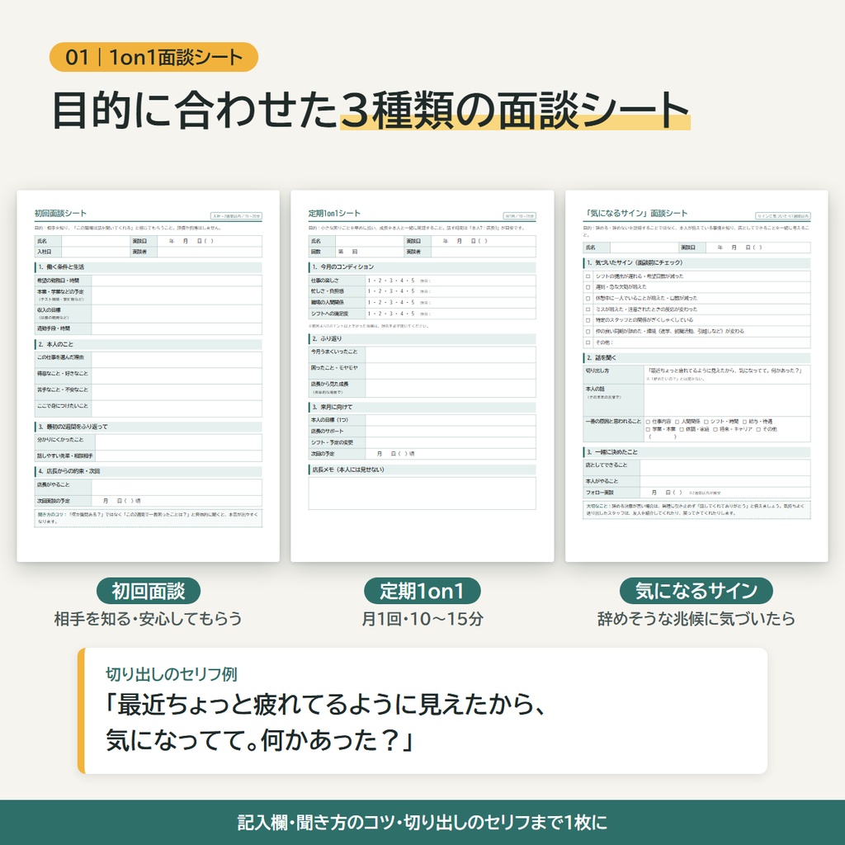Viewport: 845px width, 845px height.
Task: Select the「気になるサイン」面談シート page thumbnail
Action: (696, 375)
